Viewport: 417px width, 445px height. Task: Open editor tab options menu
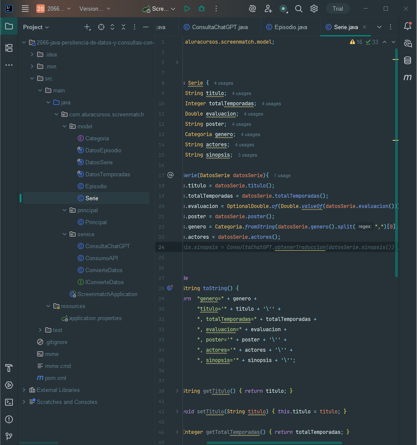click(391, 27)
